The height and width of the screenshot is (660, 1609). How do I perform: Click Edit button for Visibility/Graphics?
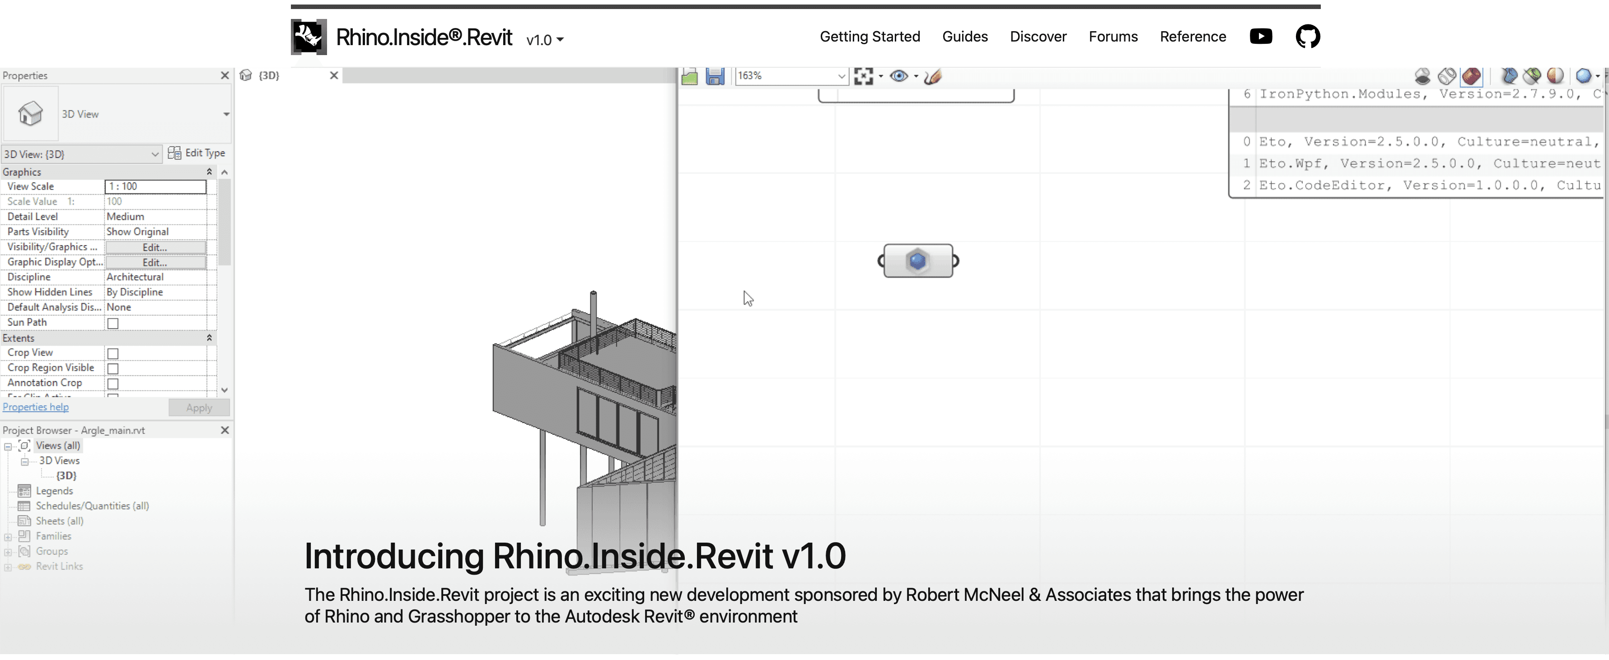(155, 247)
